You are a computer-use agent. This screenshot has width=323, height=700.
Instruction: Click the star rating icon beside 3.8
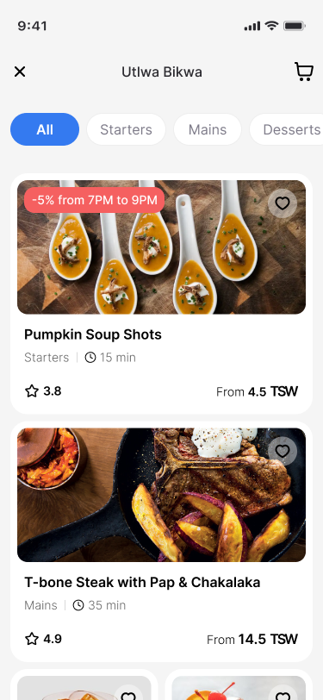tap(32, 391)
